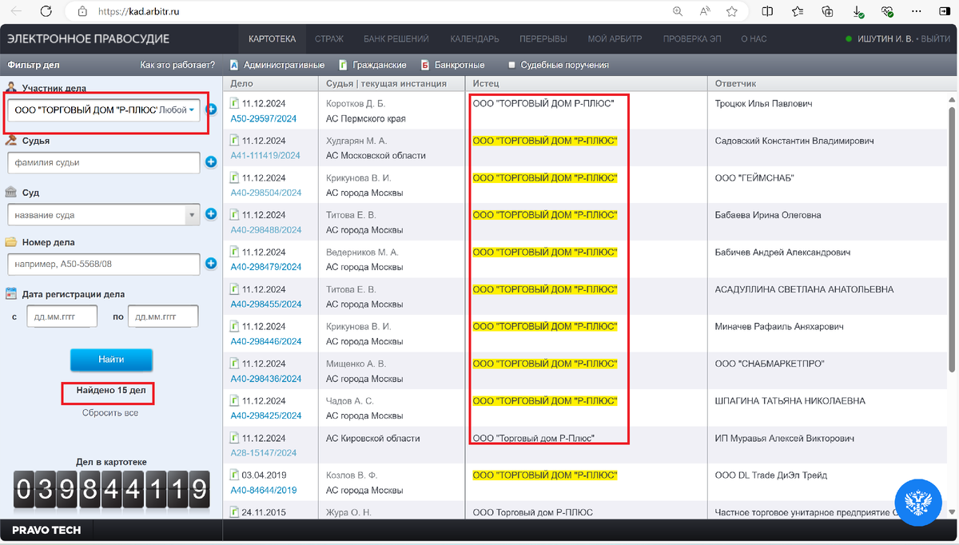Click the ЭЛЕКТРОННОЕ ПРАВОСУДИЕ logo
This screenshot has height=545, width=959.
pyautogui.click(x=88, y=39)
